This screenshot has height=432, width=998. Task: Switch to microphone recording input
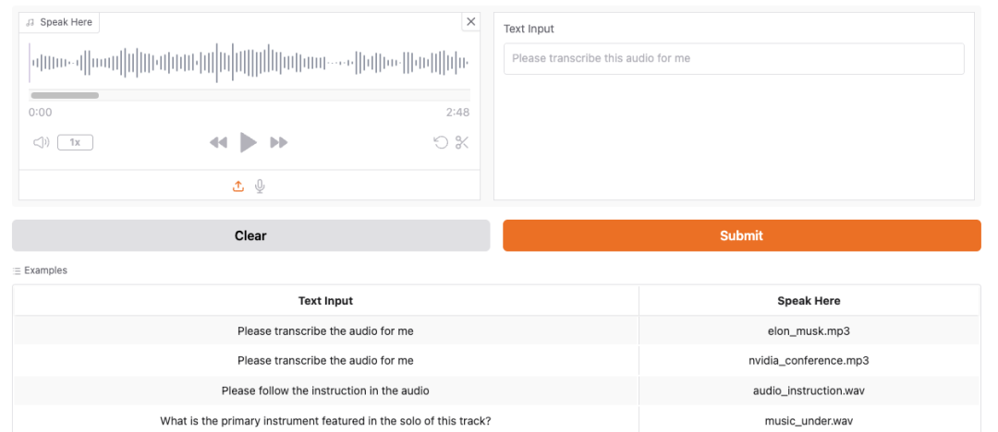[260, 186]
